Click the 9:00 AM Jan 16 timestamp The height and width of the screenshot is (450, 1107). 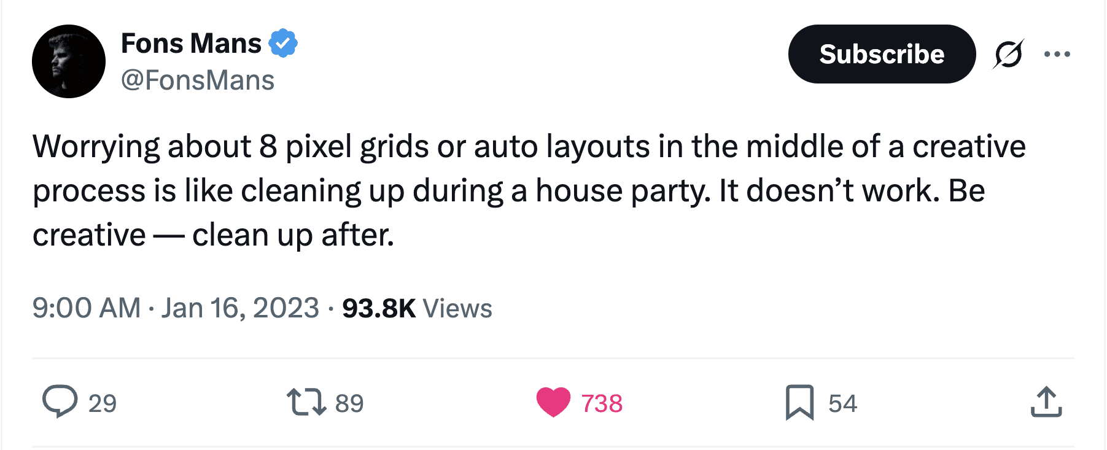pyautogui.click(x=176, y=308)
